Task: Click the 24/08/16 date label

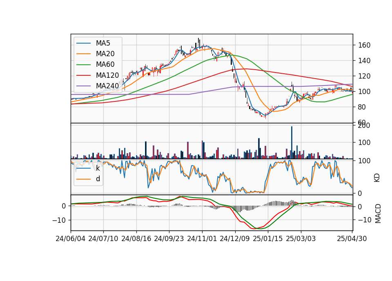Action: coord(136,239)
